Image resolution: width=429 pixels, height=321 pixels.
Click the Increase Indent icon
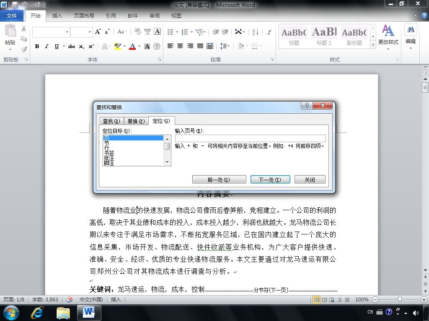click(225, 32)
